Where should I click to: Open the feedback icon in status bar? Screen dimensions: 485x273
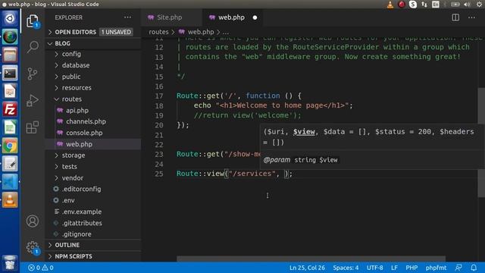point(458,268)
